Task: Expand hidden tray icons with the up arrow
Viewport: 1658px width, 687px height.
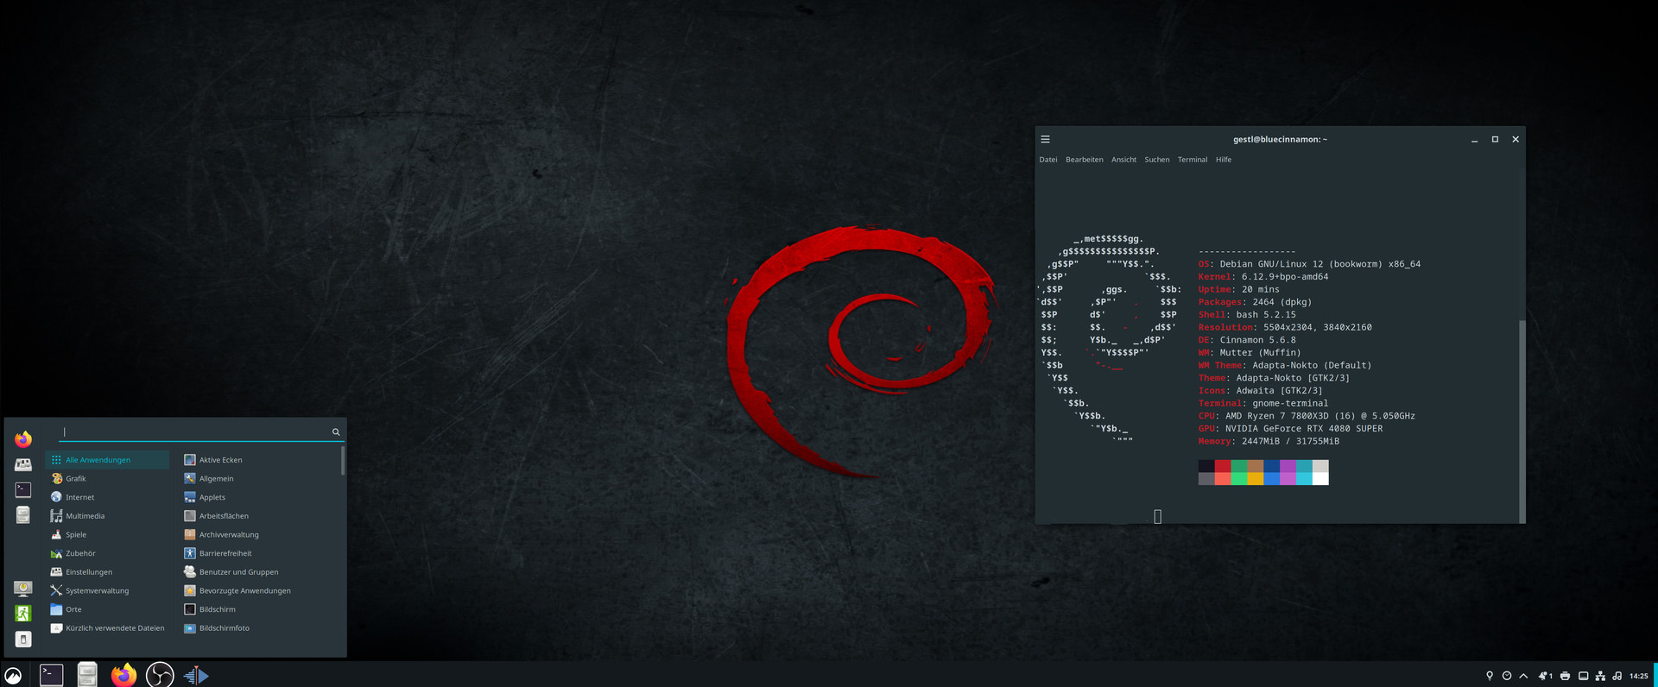Action: pyautogui.click(x=1523, y=676)
